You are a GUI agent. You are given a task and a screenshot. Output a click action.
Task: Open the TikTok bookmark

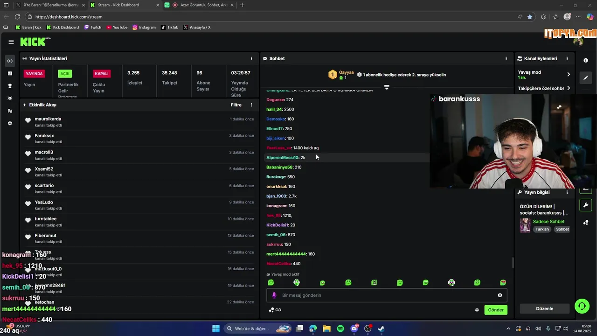(169, 27)
